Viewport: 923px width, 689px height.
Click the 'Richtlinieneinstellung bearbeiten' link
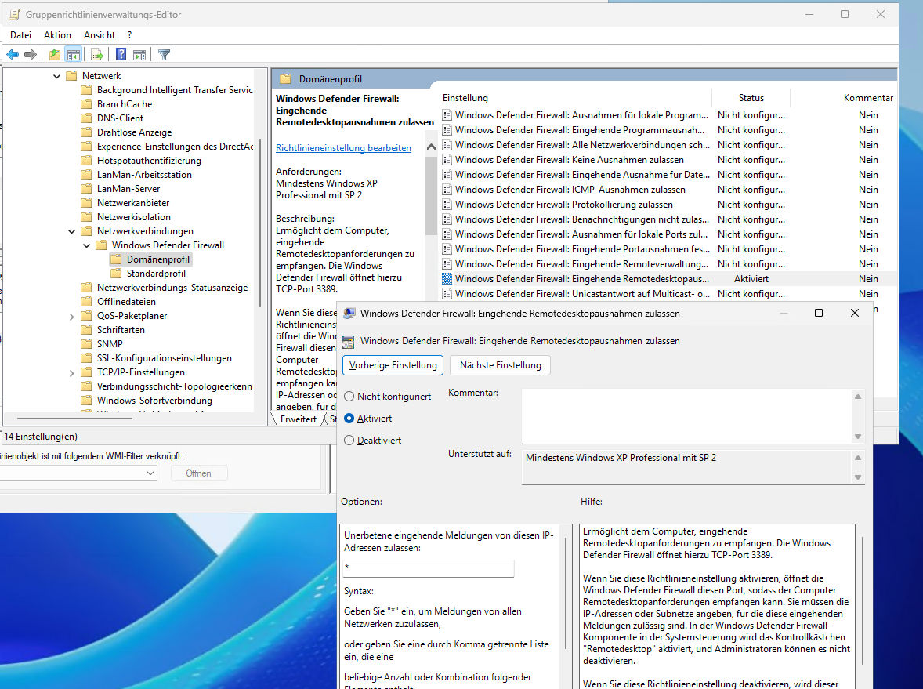click(343, 148)
